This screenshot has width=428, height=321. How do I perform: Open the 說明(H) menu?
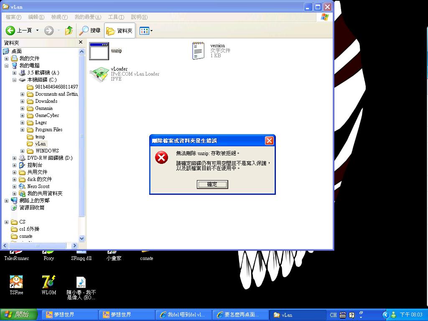click(139, 17)
